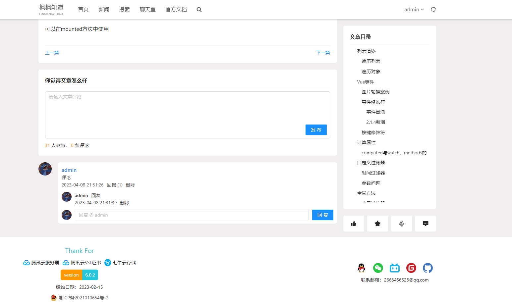Open the QQ penguin contact icon
This screenshot has height=306, width=512.
coord(362,268)
